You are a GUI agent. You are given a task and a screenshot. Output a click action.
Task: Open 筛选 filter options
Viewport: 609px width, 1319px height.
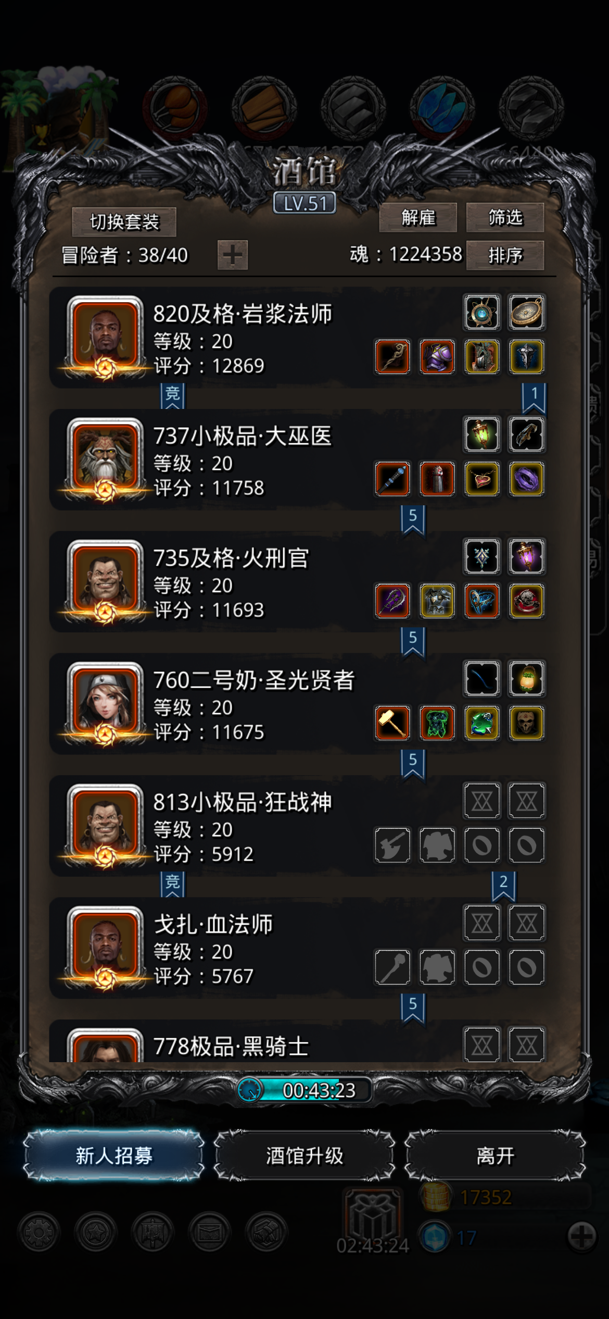pos(505,217)
